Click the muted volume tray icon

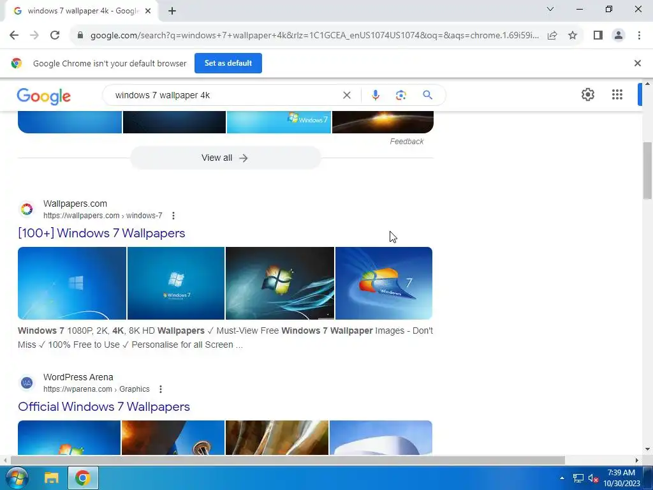593,478
